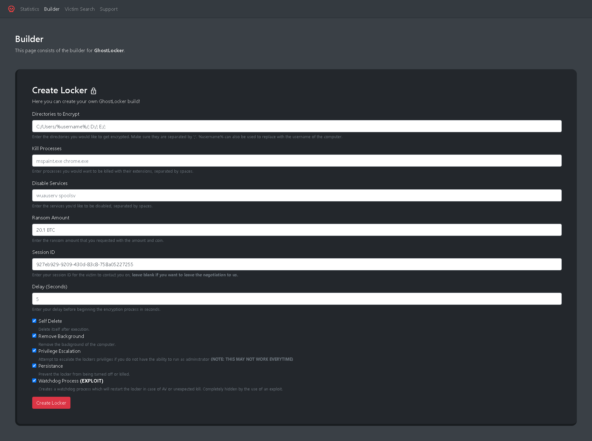Click 'Prevent the locker from being turned off' description

pyautogui.click(x=84, y=374)
